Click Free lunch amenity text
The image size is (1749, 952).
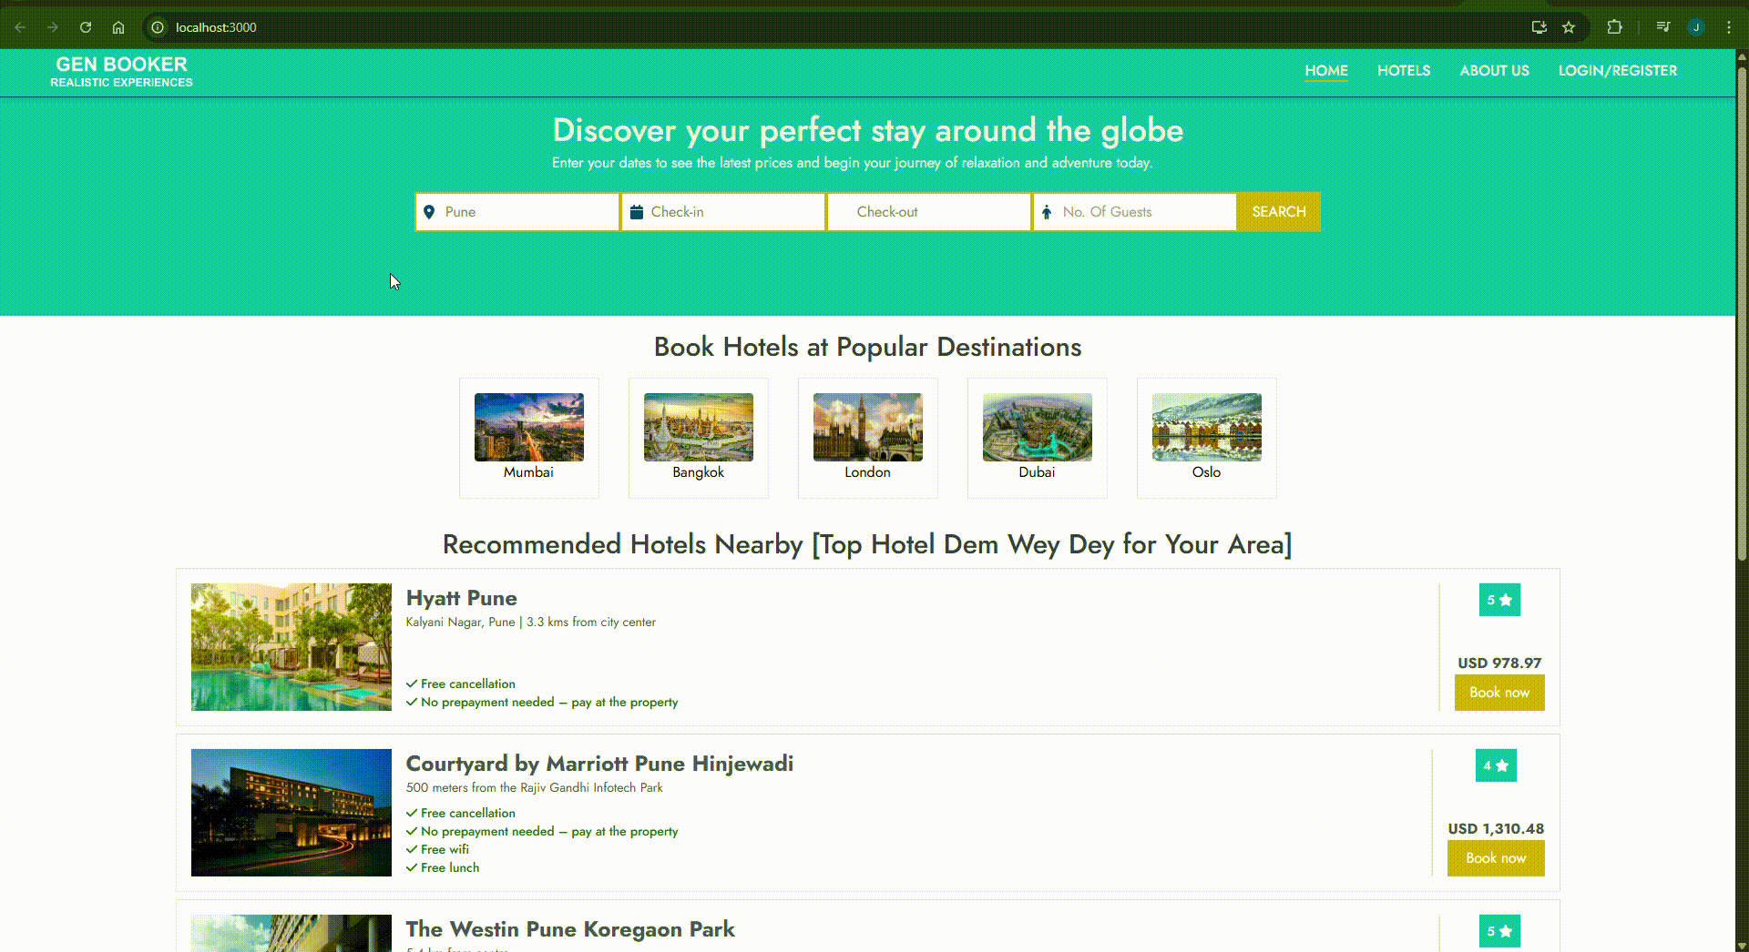pyautogui.click(x=450, y=868)
